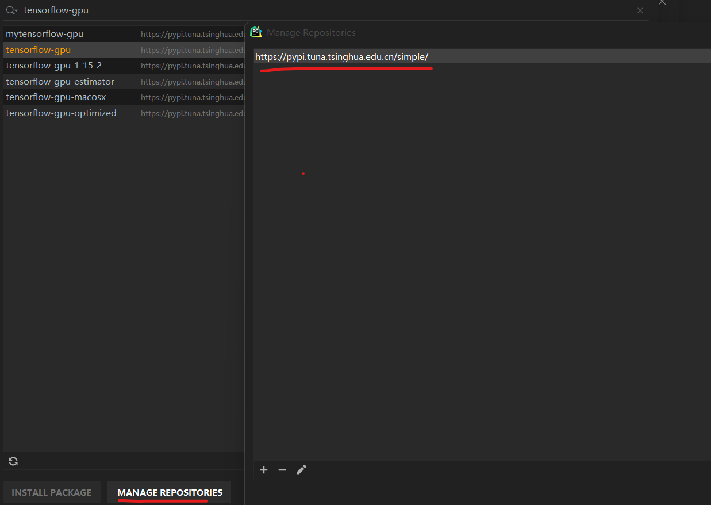
Task: Select the orange tensorflow-gpu package row
Action: pos(124,49)
